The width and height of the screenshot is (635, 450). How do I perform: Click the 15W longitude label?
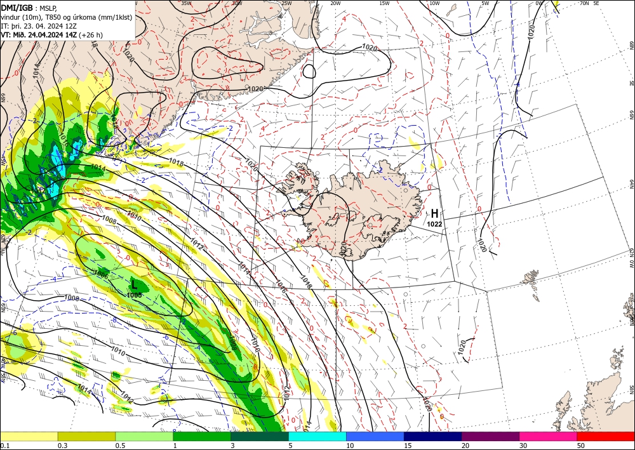[385, 3]
